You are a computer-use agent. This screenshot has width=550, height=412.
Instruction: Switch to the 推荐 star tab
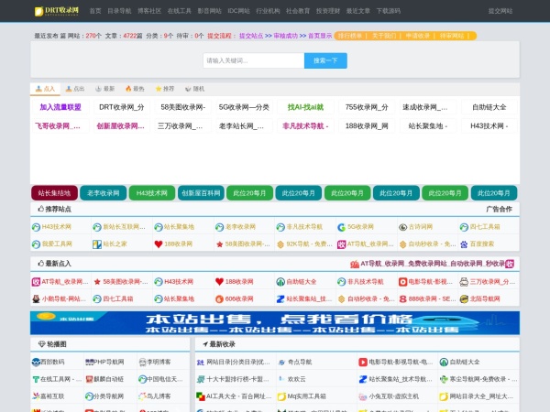(x=165, y=89)
